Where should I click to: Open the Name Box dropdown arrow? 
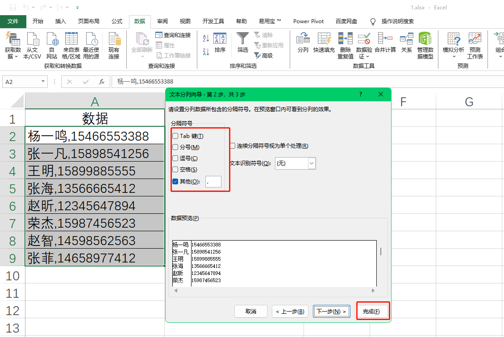tap(43, 82)
